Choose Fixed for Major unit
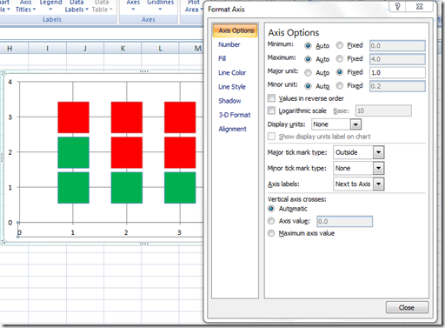The height and width of the screenshot is (328, 445). tap(340, 72)
